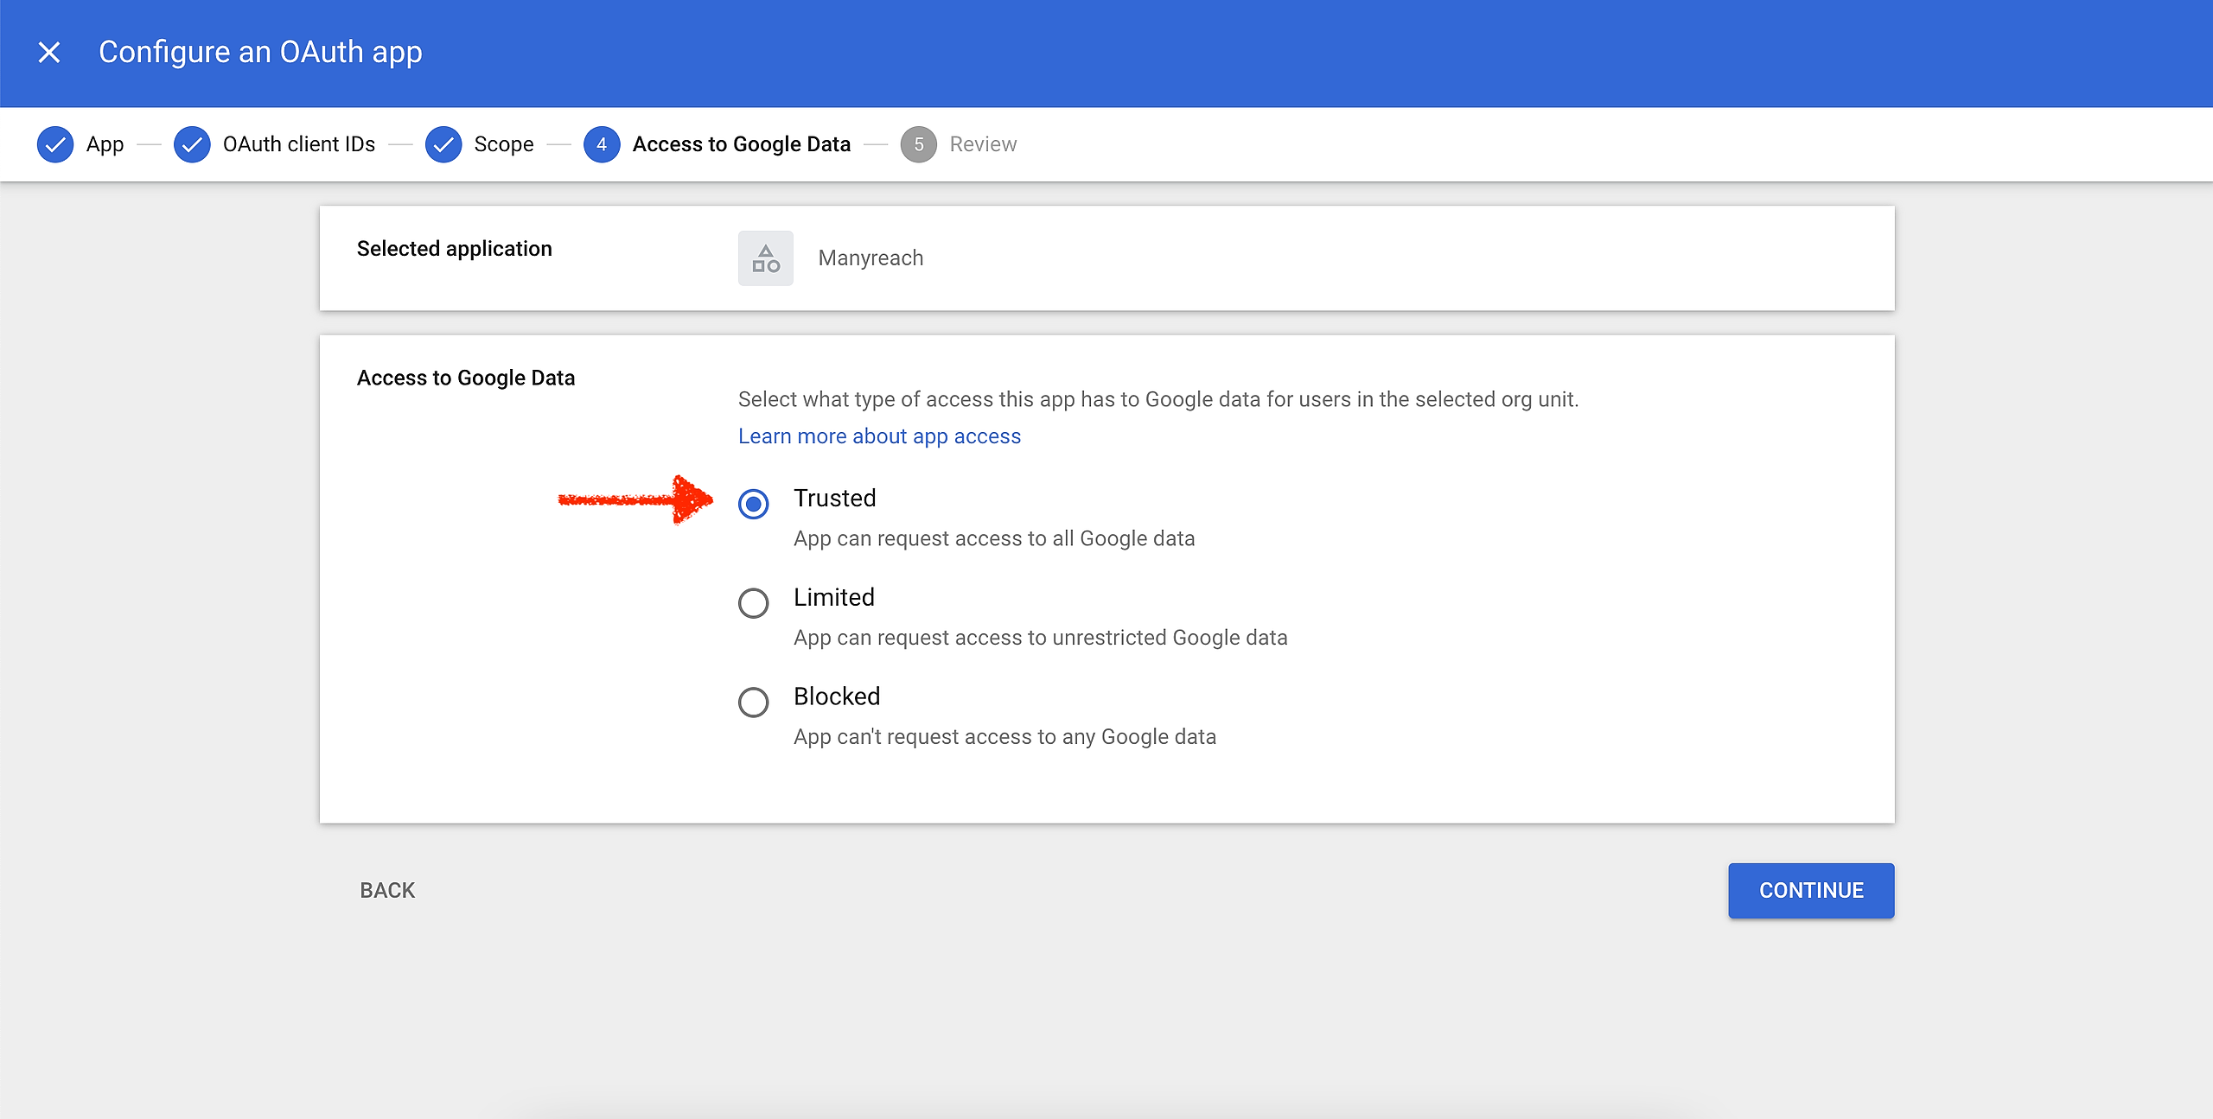Open Learn more about app access link
This screenshot has width=2213, height=1119.
(879, 436)
